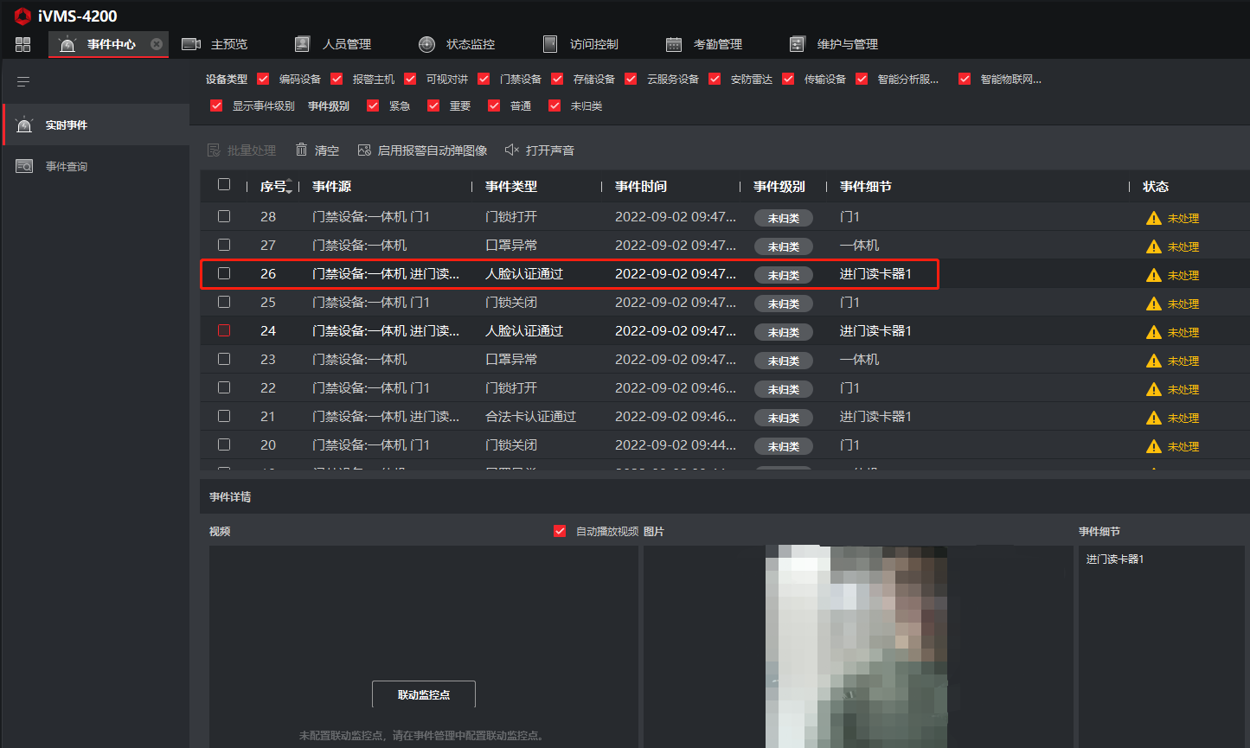Uncheck the 传输设备 checkbox
Viewport: 1250px width, 748px height.
(789, 79)
